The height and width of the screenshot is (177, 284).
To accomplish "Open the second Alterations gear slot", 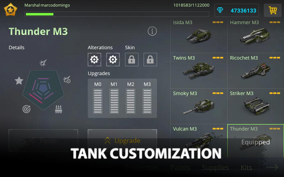I will (113, 59).
